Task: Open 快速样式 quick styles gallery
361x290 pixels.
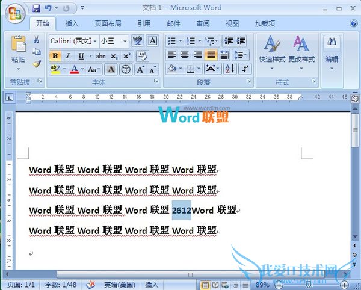Action: (x=273, y=53)
